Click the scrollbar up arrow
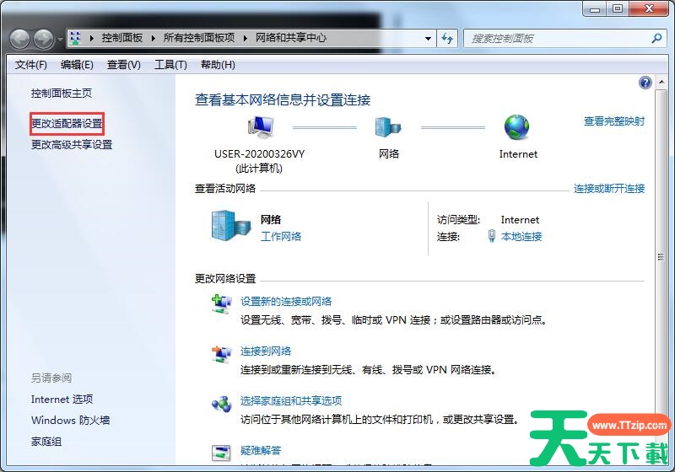This screenshot has height=472, width=675. (661, 82)
